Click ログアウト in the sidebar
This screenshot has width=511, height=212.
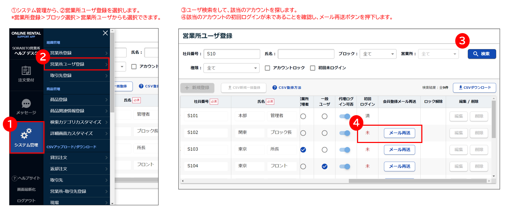pos(26,201)
